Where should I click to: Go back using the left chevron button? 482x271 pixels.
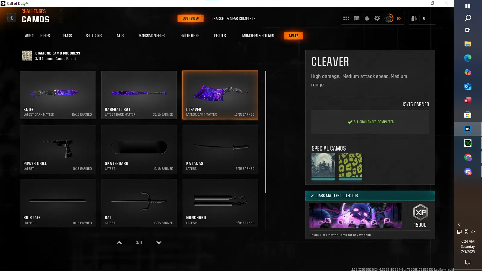(x=12, y=18)
